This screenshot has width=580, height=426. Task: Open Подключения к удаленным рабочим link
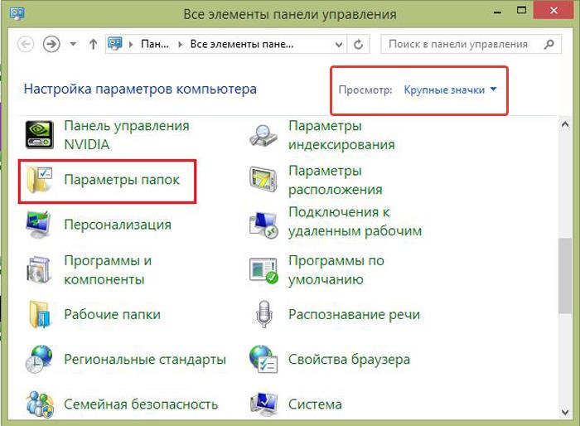pos(355,221)
